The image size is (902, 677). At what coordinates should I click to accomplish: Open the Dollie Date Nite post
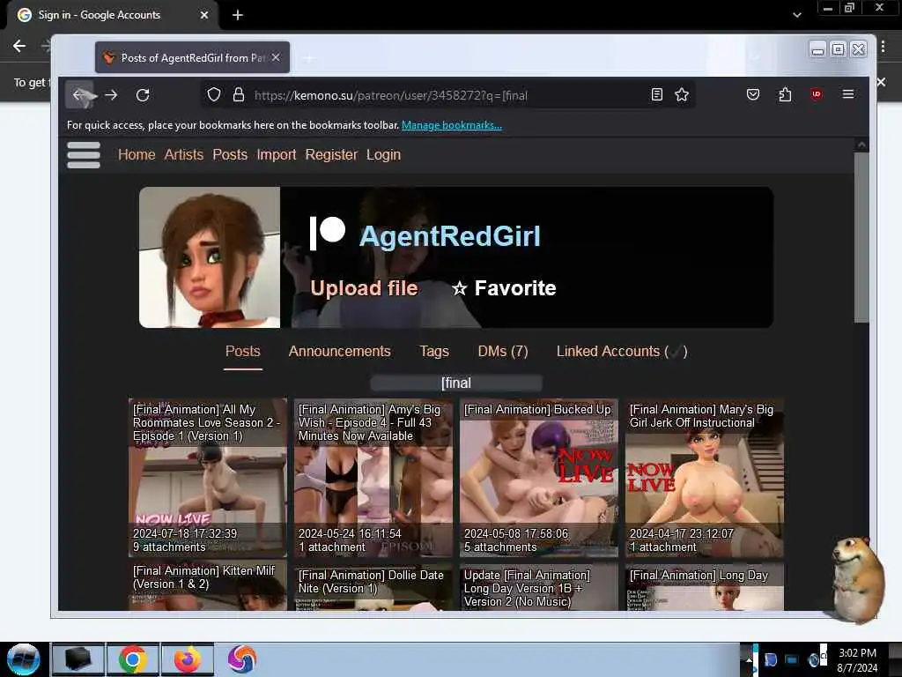coord(373,587)
